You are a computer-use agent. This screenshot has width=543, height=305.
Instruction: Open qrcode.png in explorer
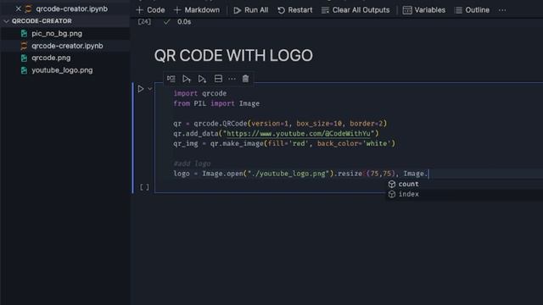tap(51, 58)
